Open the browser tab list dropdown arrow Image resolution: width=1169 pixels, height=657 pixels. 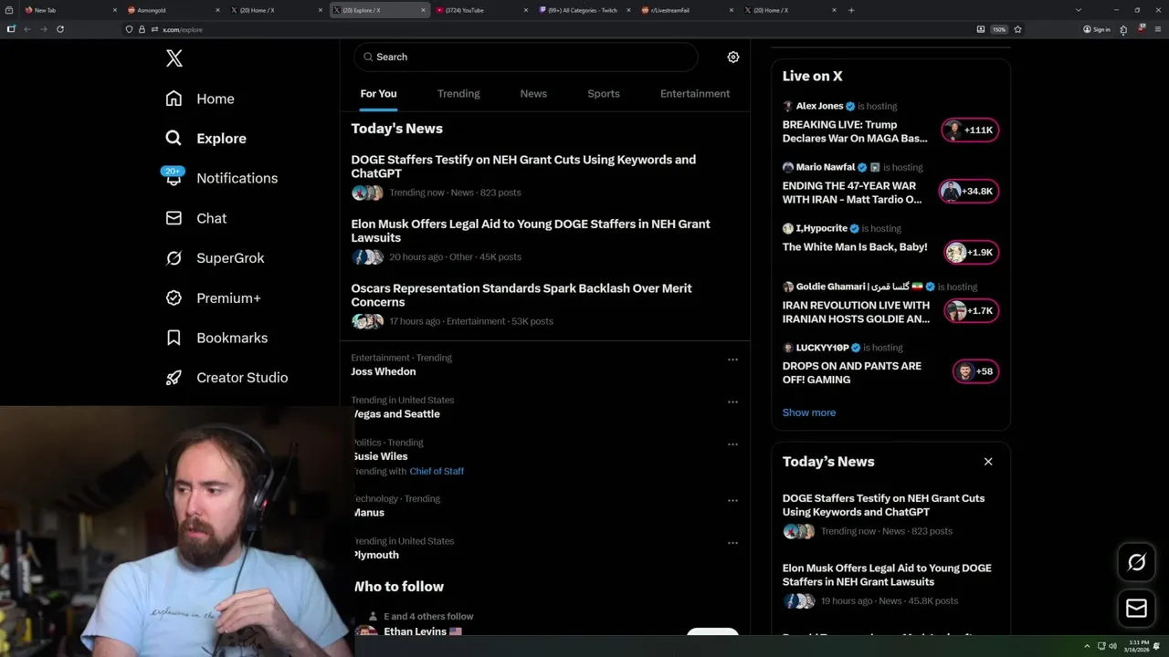click(1078, 10)
